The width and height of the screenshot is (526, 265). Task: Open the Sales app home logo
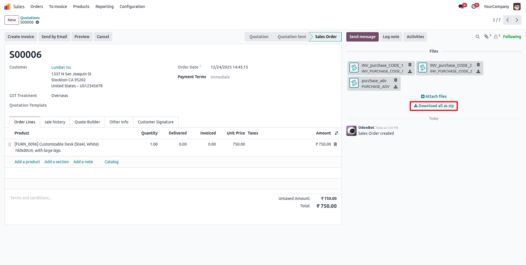(7, 7)
